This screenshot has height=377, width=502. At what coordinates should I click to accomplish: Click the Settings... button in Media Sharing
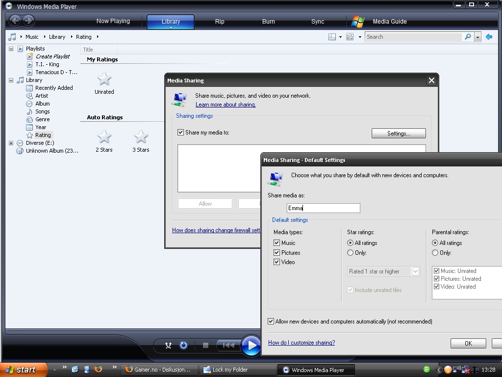[x=399, y=134]
